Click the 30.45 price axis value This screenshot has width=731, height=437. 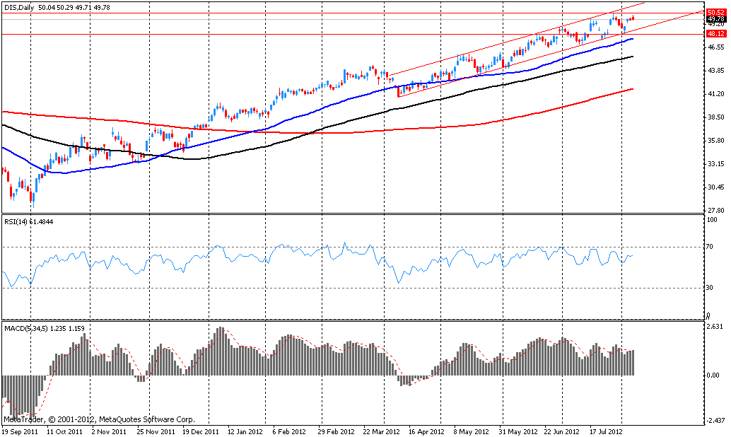716,187
